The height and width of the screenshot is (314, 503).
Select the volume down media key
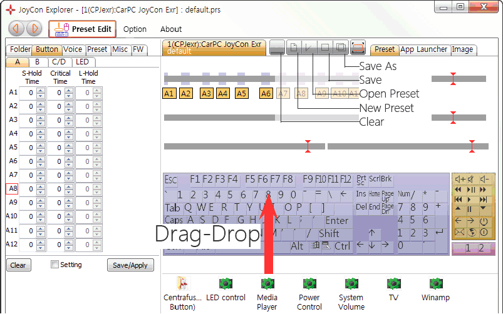point(484,180)
